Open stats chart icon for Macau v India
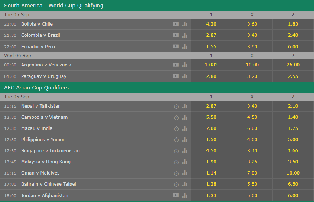 (x=184, y=128)
